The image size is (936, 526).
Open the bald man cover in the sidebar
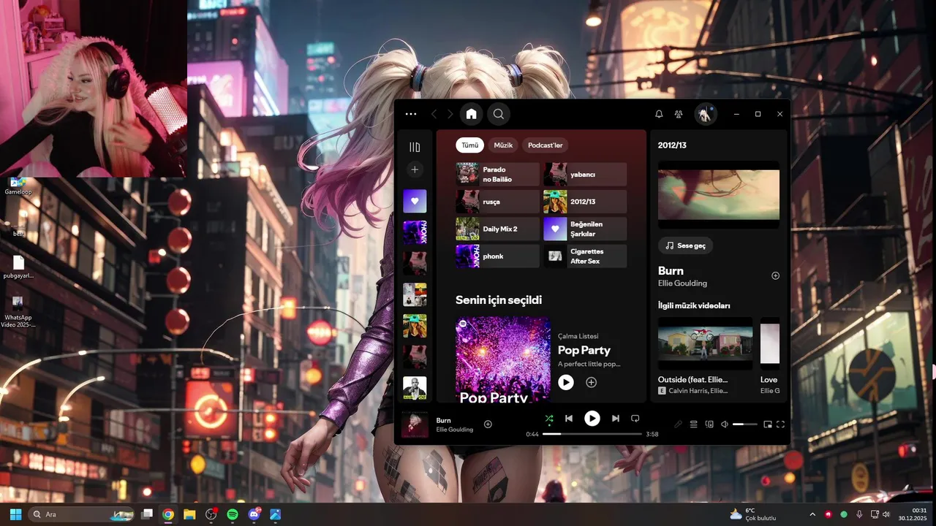(x=415, y=388)
